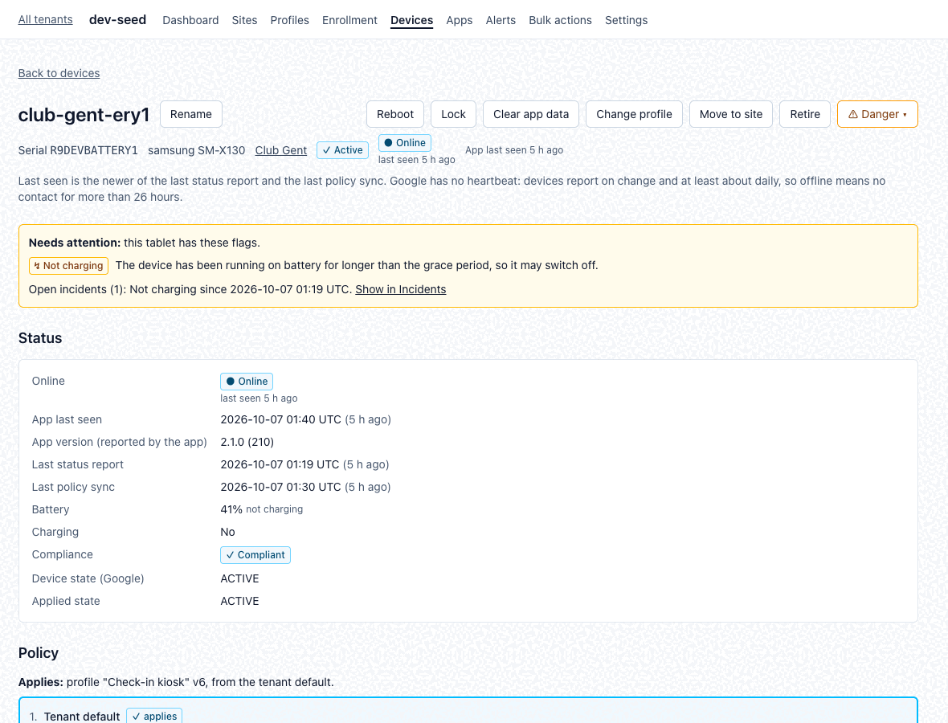Click the Active status badge
948x723 pixels.
342,150
